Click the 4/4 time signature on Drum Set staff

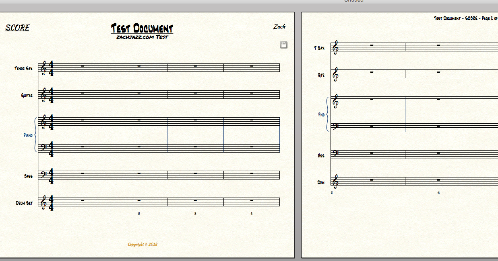tap(51, 202)
